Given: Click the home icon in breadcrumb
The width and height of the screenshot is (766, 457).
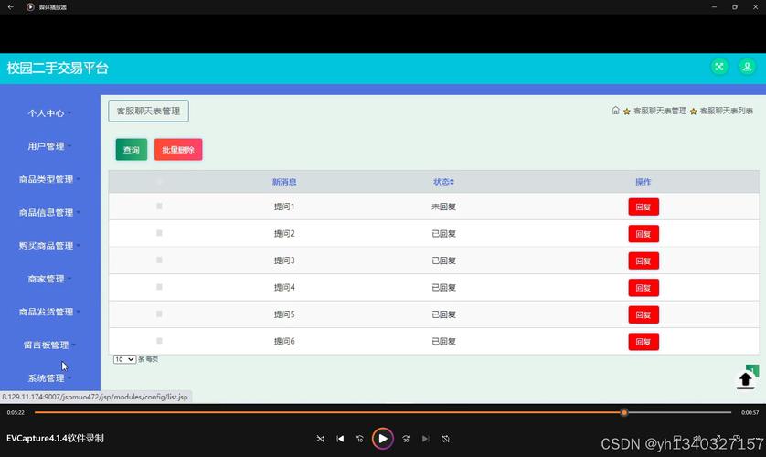Looking at the screenshot, I should [x=616, y=111].
